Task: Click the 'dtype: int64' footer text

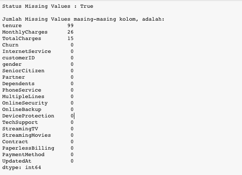Action: tap(21, 167)
